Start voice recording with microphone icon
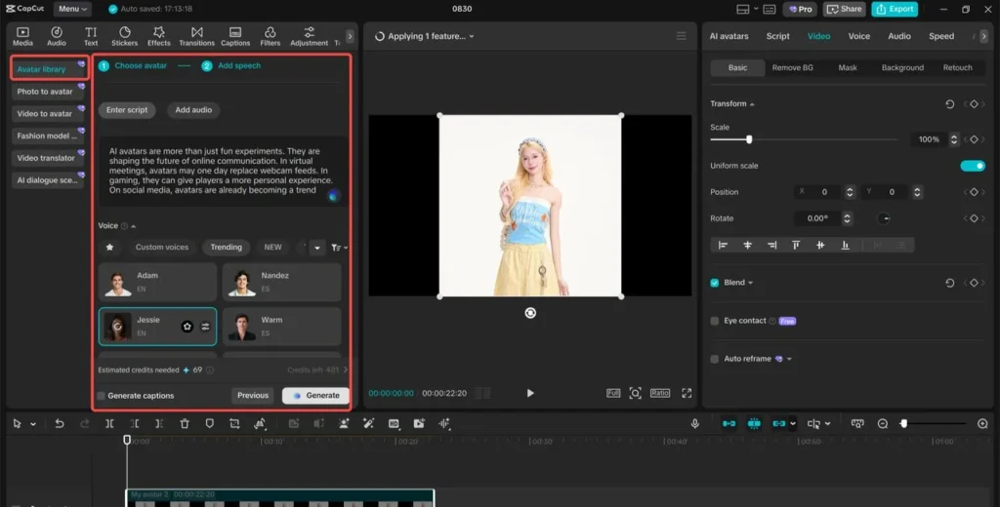The image size is (1000, 507). tap(694, 423)
